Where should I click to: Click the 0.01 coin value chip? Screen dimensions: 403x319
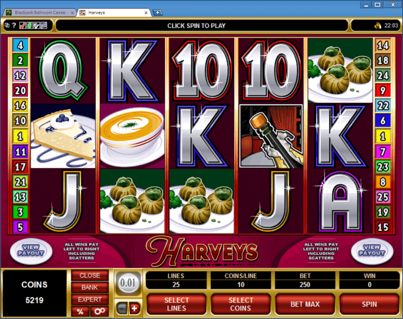pos(128,283)
